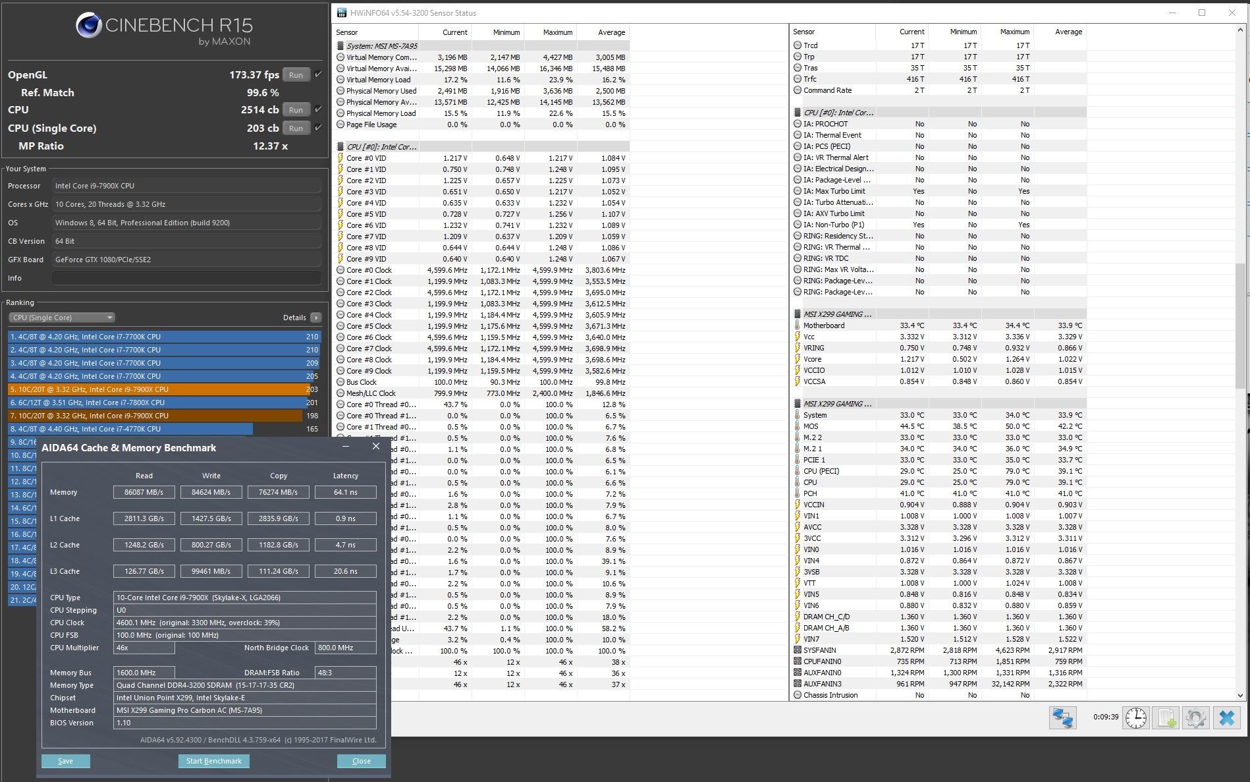The height and width of the screenshot is (782, 1250).
Task: Click the Command Rate sensor row
Action: pos(938,90)
